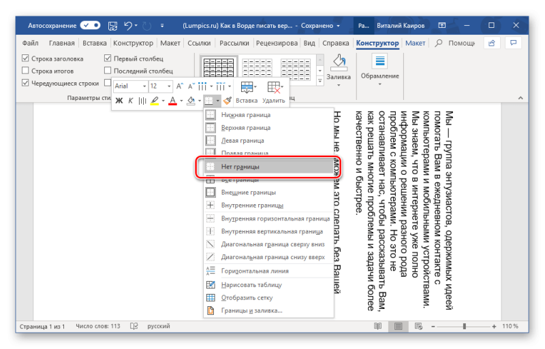Open the Arial font name dropdown
Image resolution: width=545 pixels, height=349 pixels.
pos(144,86)
